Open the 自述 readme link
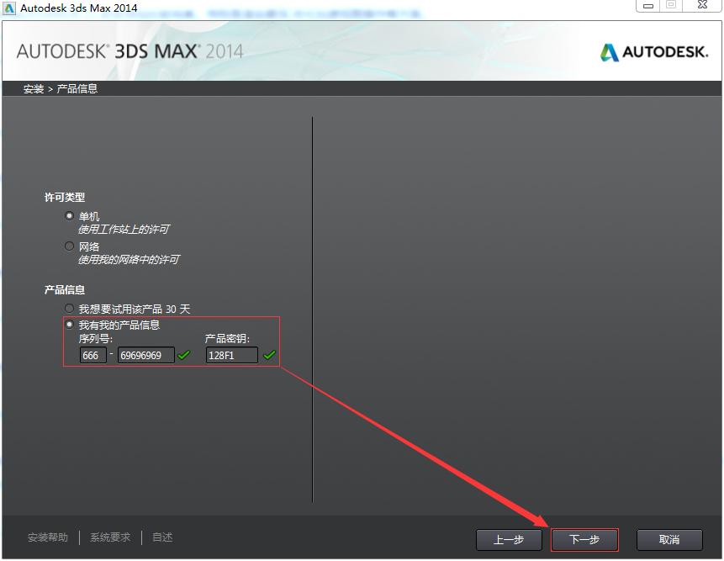The width and height of the screenshot is (724, 561). (x=161, y=537)
